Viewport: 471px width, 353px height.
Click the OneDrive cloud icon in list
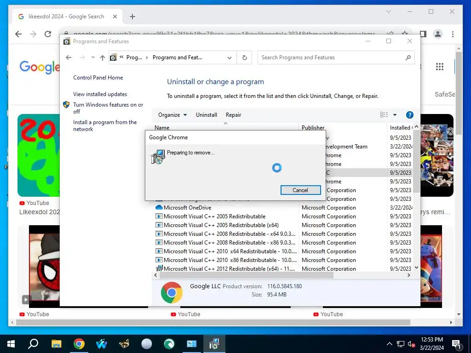[159, 207]
